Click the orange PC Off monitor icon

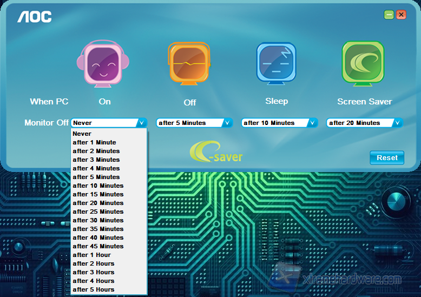pos(189,64)
